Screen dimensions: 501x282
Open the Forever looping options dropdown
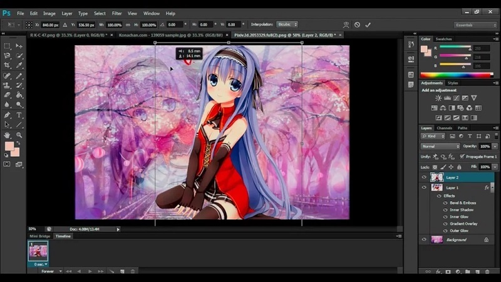51,271
